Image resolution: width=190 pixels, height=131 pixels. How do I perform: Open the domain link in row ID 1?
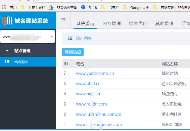click(x=99, y=125)
